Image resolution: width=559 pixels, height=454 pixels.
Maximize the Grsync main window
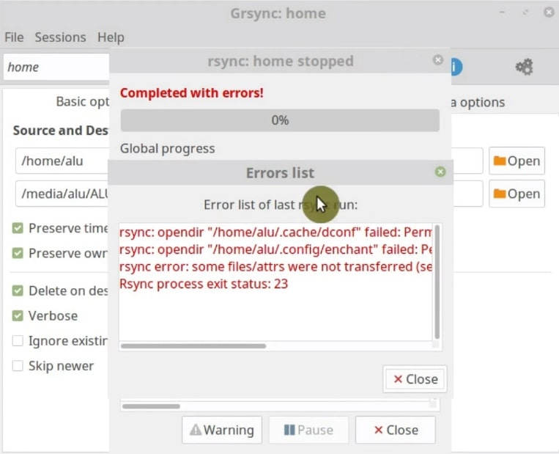(x=525, y=12)
